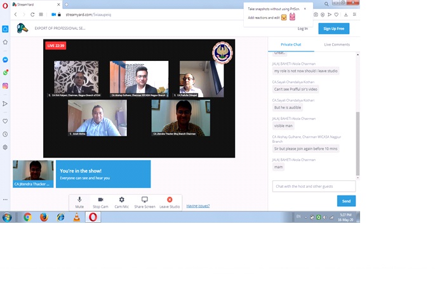Viewport: 435px width, 292px height.
Task: Click Sign Up Free button
Action: pos(334,29)
